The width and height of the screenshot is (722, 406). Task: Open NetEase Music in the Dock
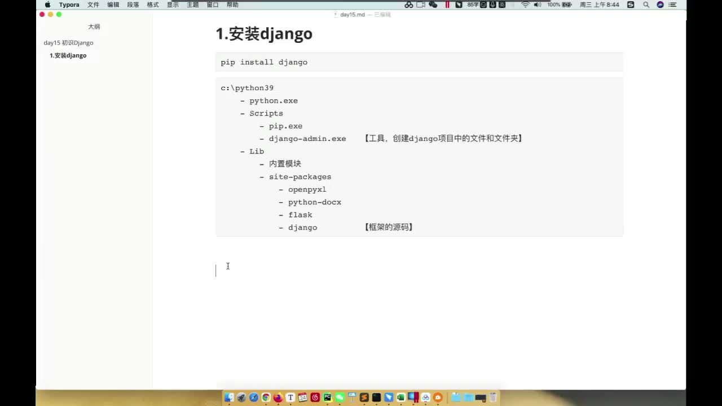[x=315, y=398]
